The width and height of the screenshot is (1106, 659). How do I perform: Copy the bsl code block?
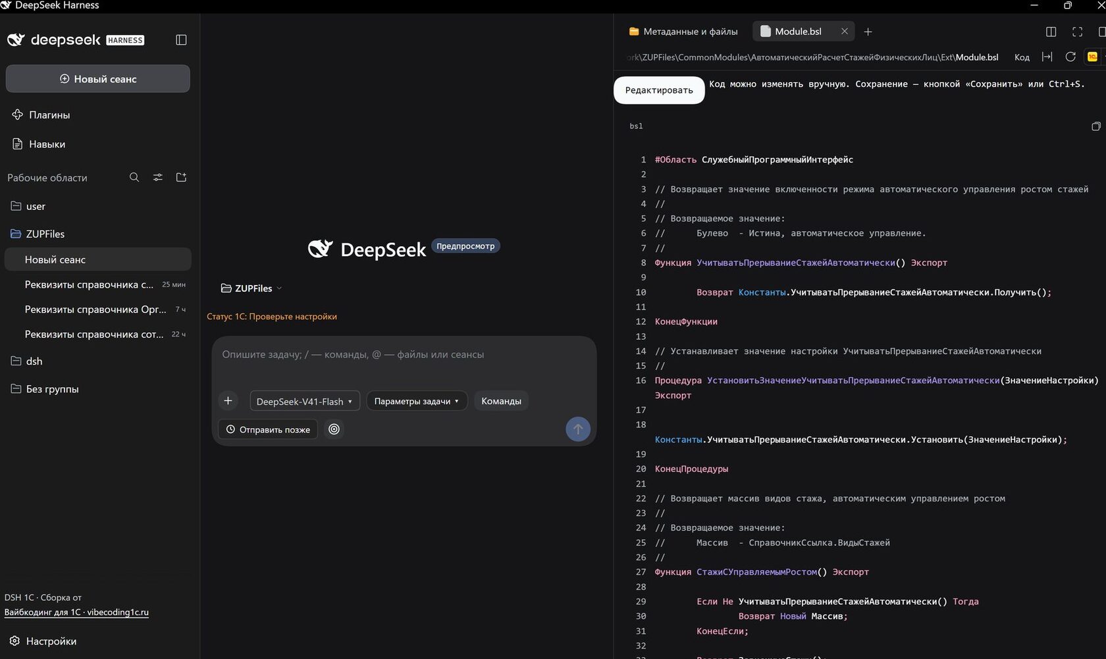[1095, 126]
